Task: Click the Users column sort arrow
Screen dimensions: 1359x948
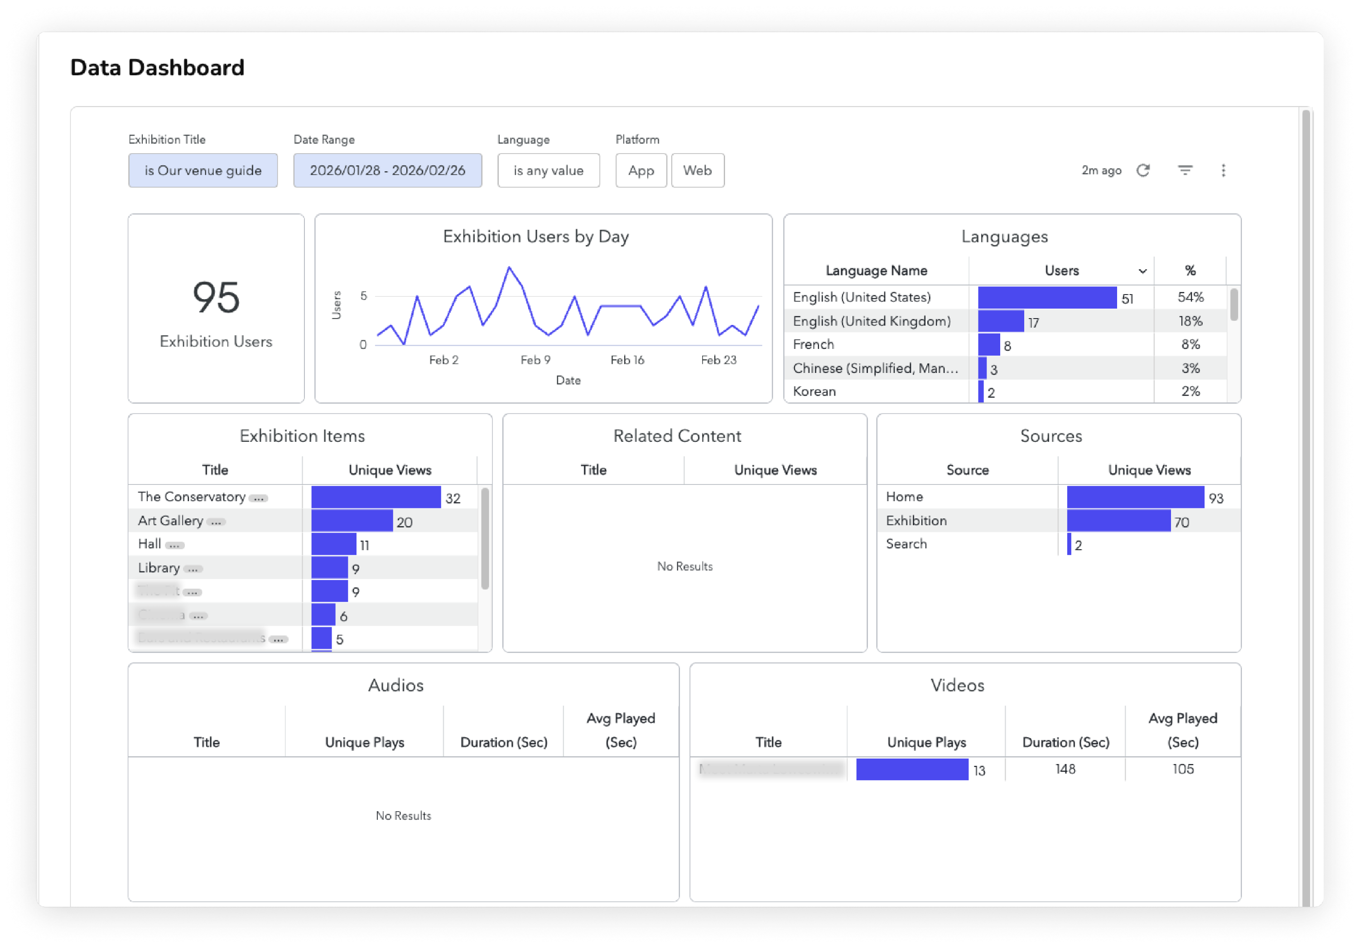Action: pyautogui.click(x=1142, y=271)
